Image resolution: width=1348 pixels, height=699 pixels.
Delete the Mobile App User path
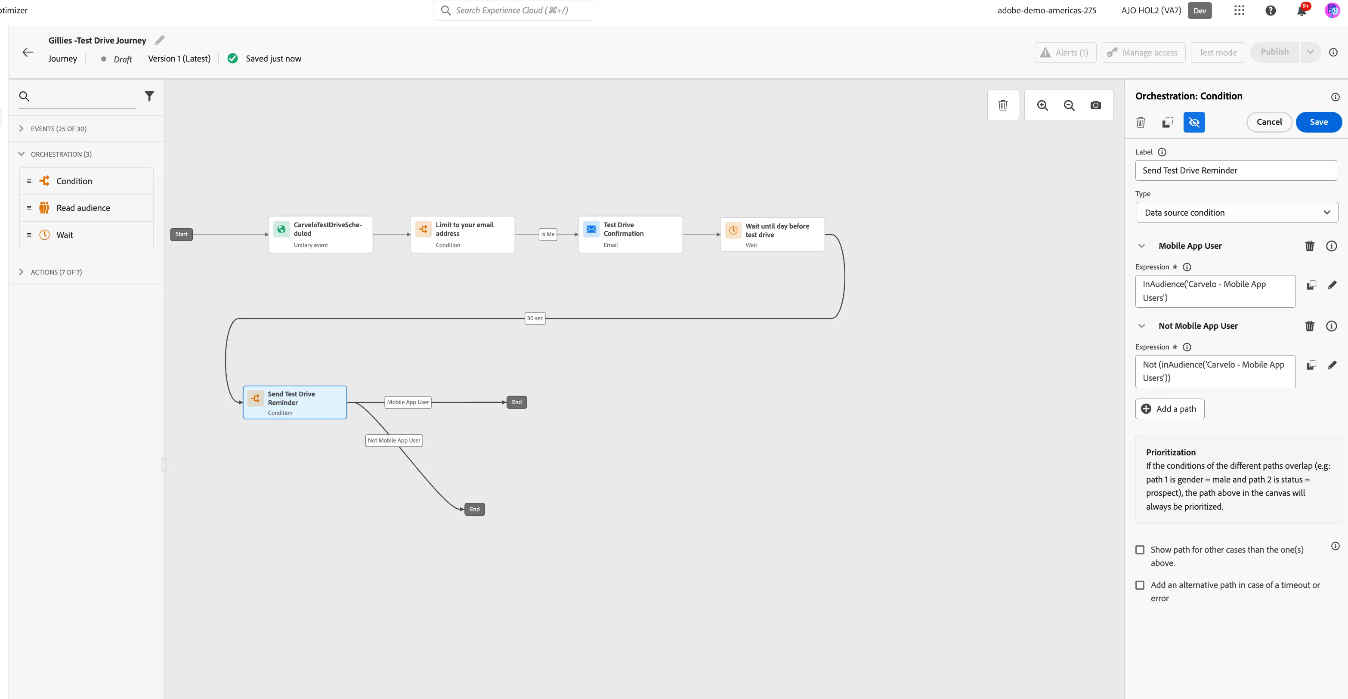click(x=1309, y=246)
